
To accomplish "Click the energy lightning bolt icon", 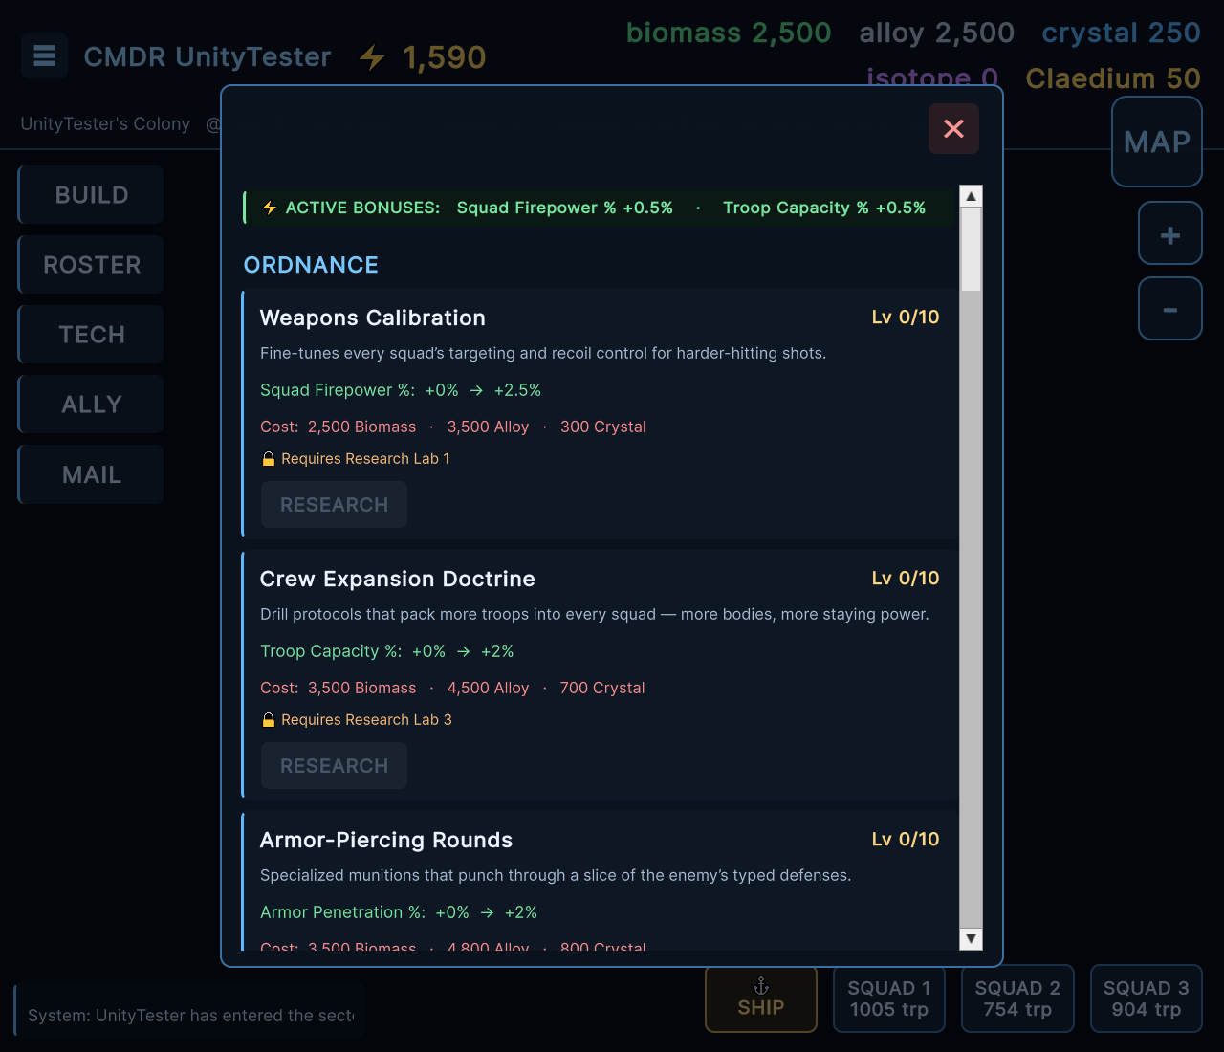I will coord(372,57).
